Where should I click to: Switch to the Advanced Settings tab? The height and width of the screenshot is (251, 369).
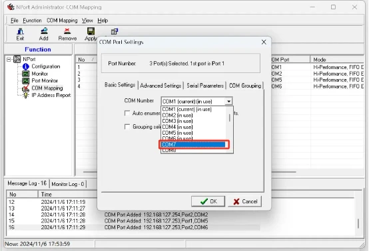click(161, 86)
